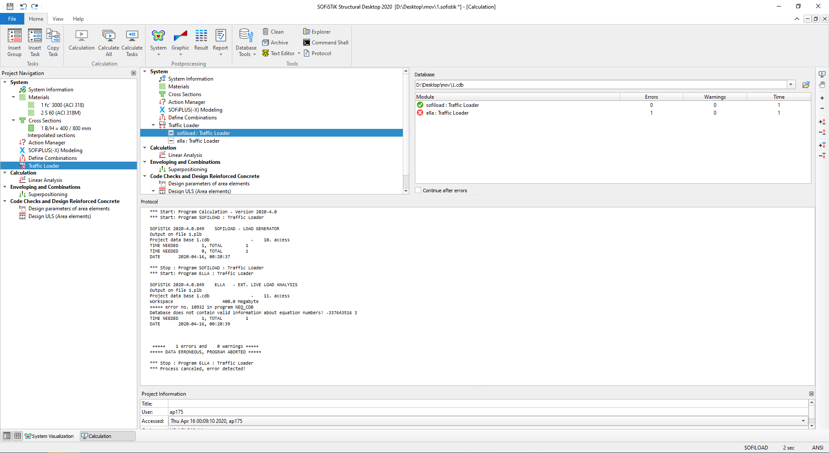829x453 pixels.
Task: Toggle the sofiload : Traffic Loader task box
Action: pyautogui.click(x=171, y=133)
